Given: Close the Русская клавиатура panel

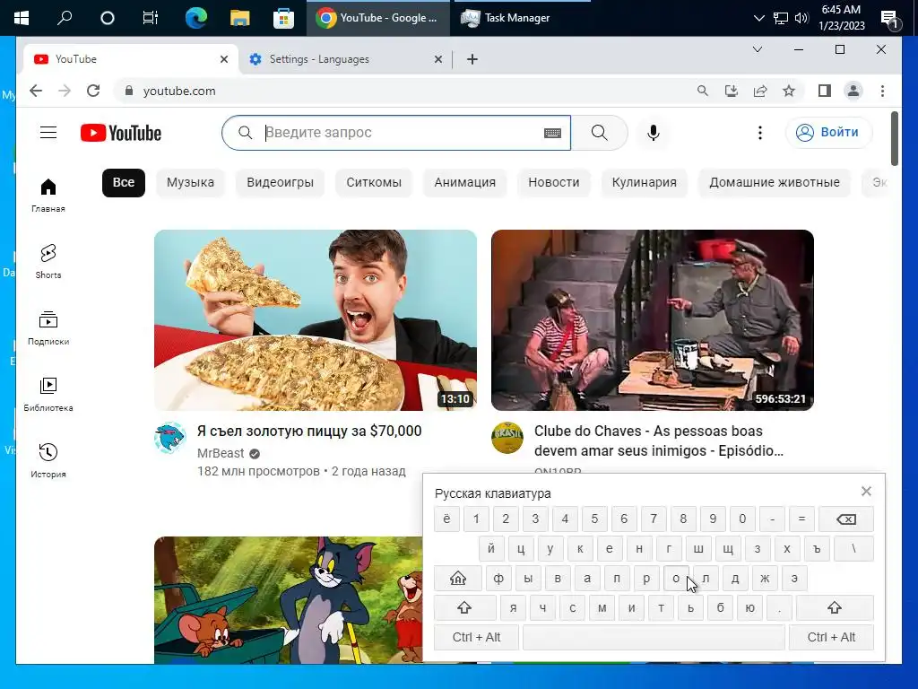Looking at the screenshot, I should [x=867, y=491].
